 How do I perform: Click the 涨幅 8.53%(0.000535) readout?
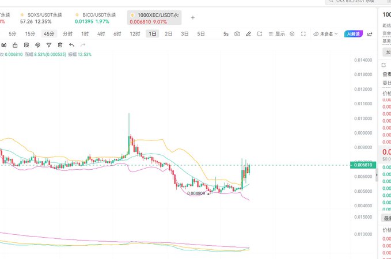[x=45, y=54]
